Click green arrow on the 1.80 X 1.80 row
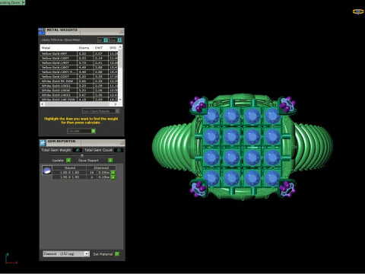The image size is (365, 274). [x=113, y=173]
